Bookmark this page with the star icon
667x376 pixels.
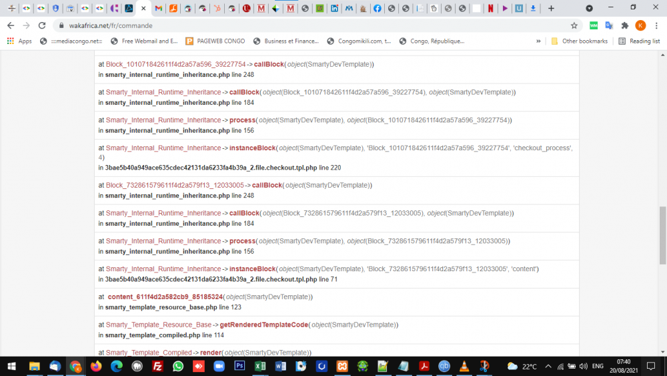(574, 25)
